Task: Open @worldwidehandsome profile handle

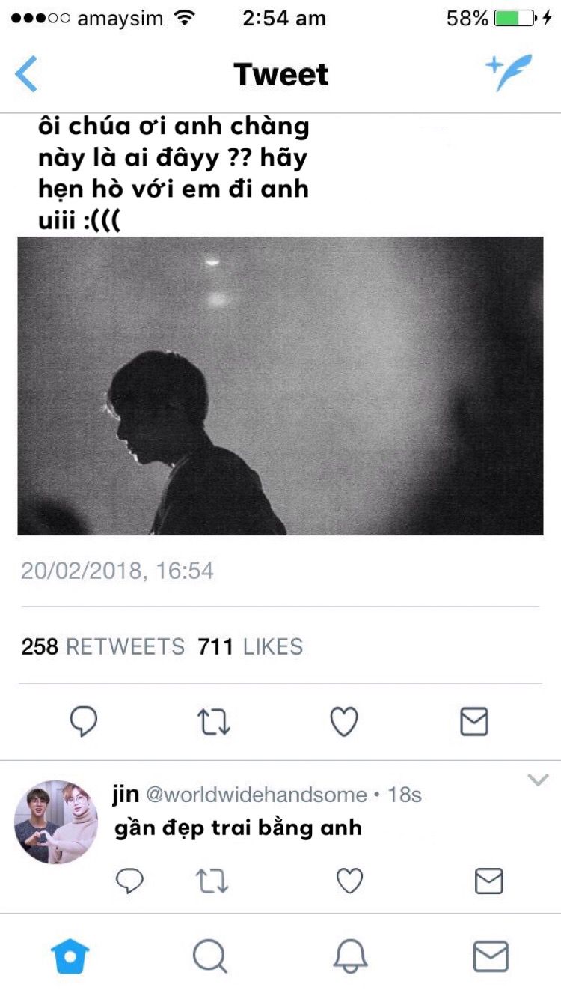Action: [257, 795]
